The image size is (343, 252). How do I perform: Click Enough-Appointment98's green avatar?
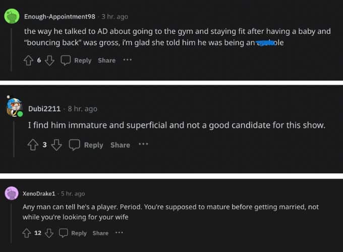(x=12, y=17)
